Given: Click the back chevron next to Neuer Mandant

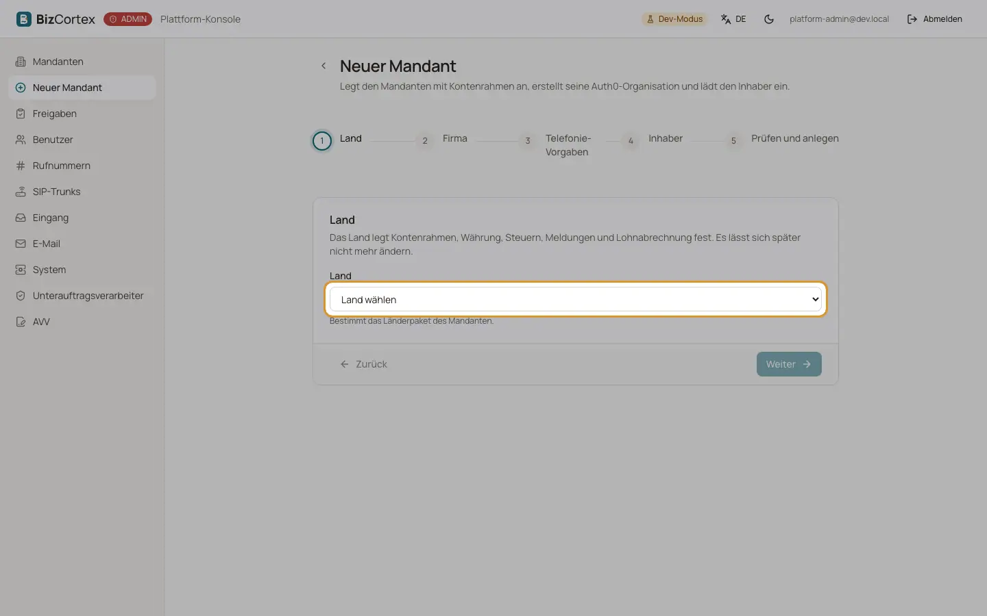Looking at the screenshot, I should 324,66.
